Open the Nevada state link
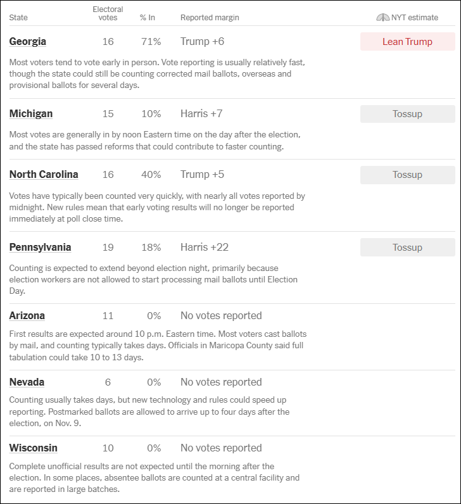The height and width of the screenshot is (504, 461). click(x=27, y=382)
